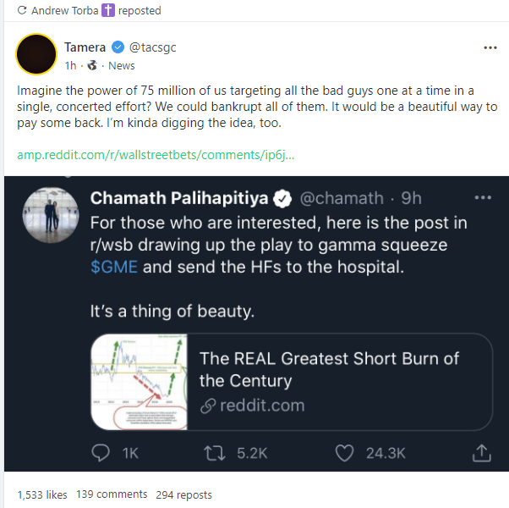
Task: Click the heart like icon
Action: click(x=343, y=453)
